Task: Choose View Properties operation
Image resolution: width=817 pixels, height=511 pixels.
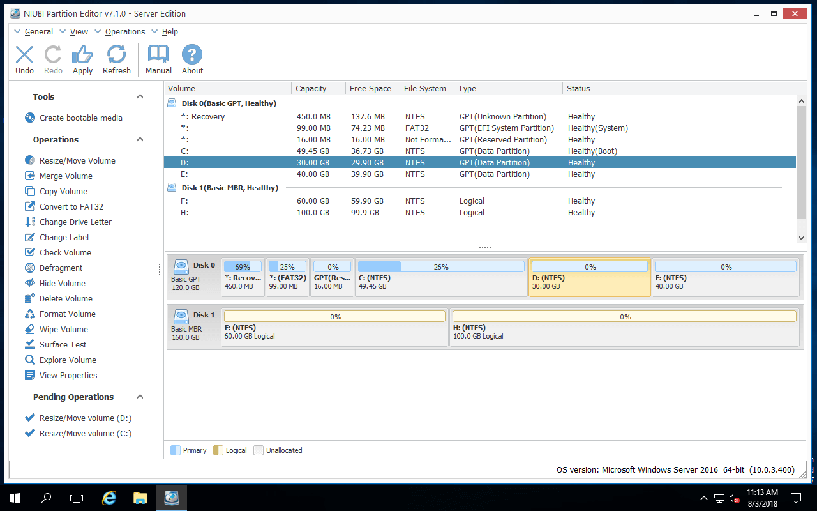Action: tap(61, 375)
